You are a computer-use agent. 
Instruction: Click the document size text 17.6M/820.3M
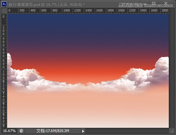[x=53, y=131]
